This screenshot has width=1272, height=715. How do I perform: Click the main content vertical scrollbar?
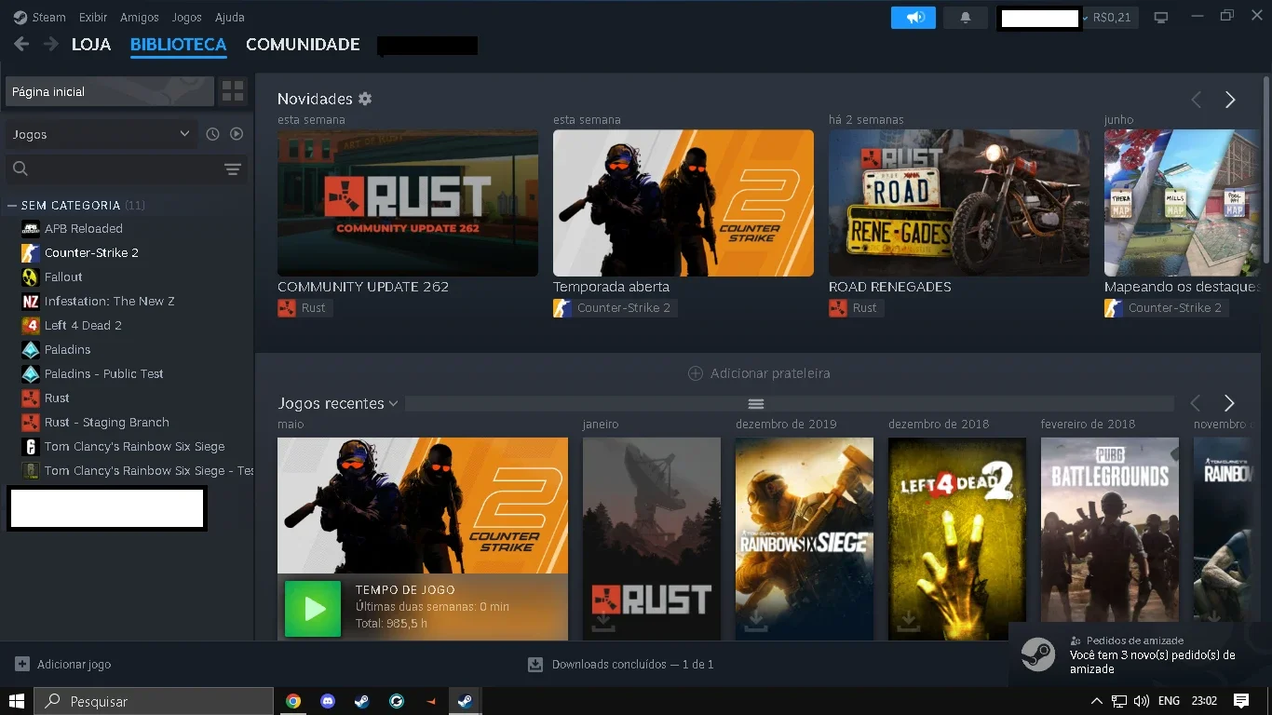tap(1265, 168)
